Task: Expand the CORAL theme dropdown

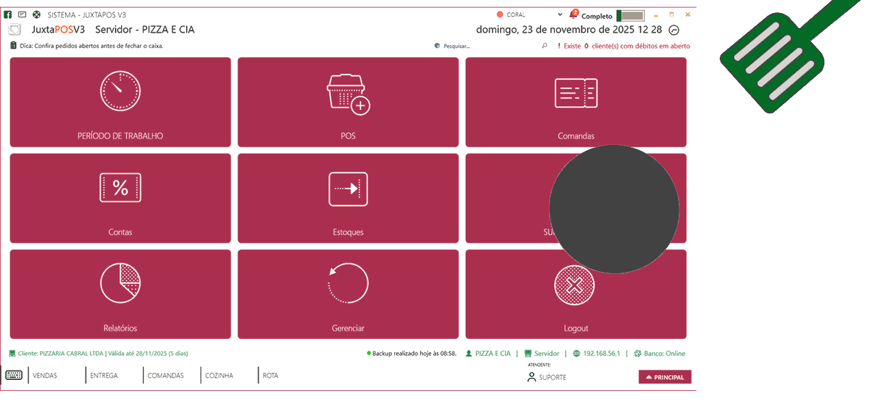Action: (560, 14)
